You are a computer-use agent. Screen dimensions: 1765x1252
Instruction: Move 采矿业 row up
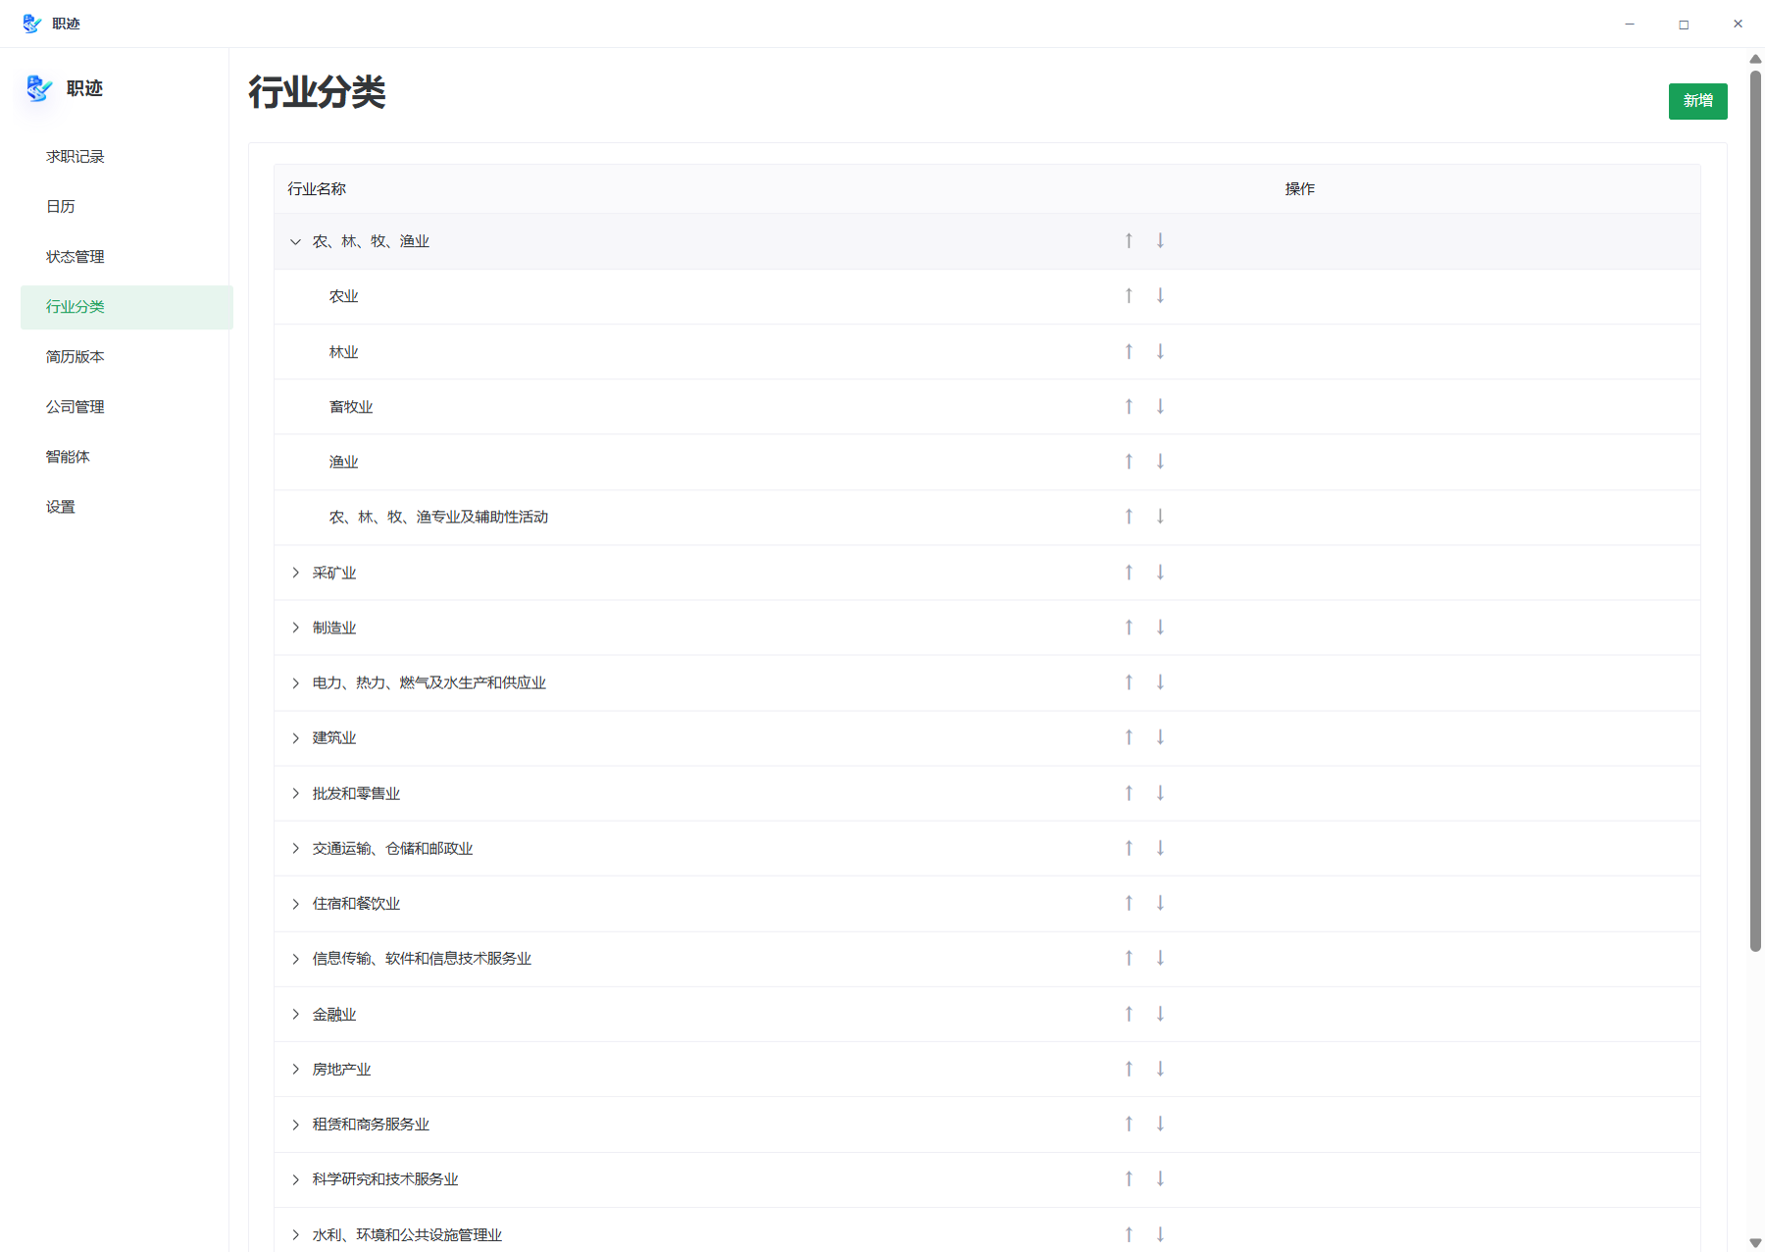tap(1129, 573)
